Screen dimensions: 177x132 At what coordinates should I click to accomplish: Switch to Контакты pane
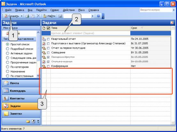tap(21, 98)
